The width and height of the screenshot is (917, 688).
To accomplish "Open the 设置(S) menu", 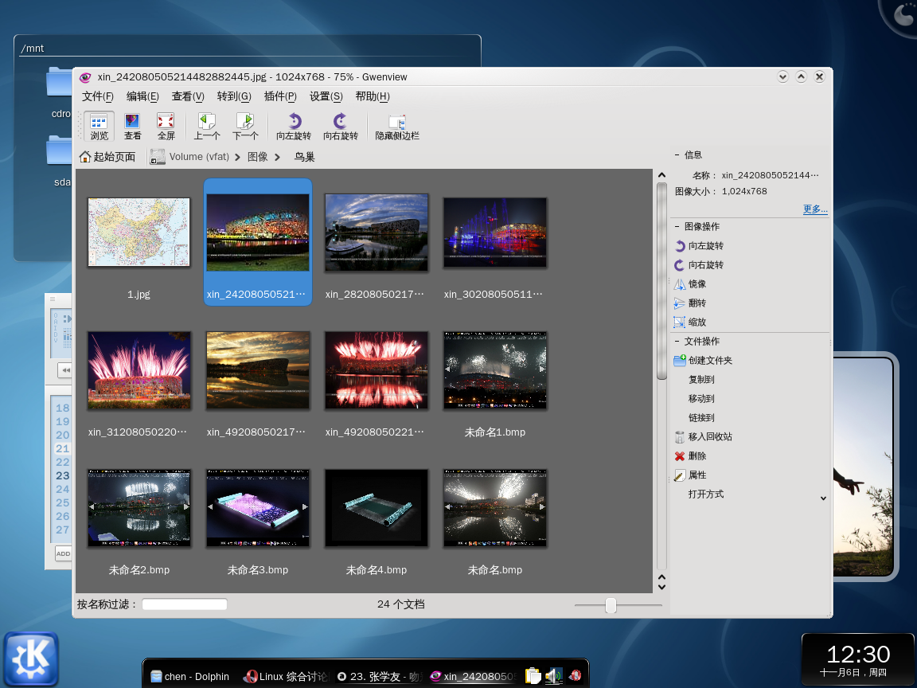I will click(326, 96).
